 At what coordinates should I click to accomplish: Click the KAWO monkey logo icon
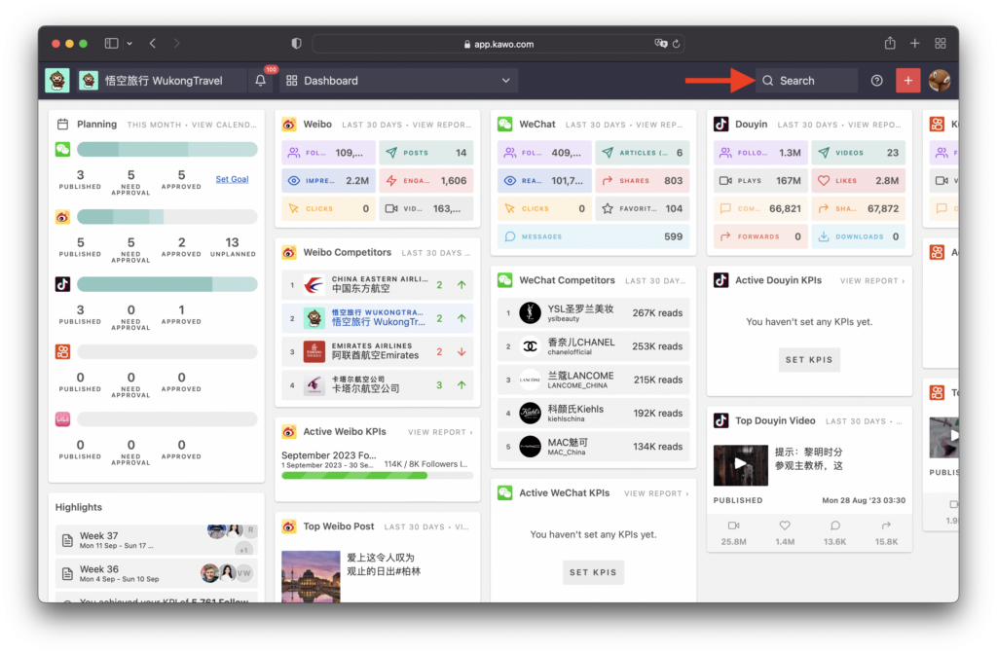[x=57, y=81]
